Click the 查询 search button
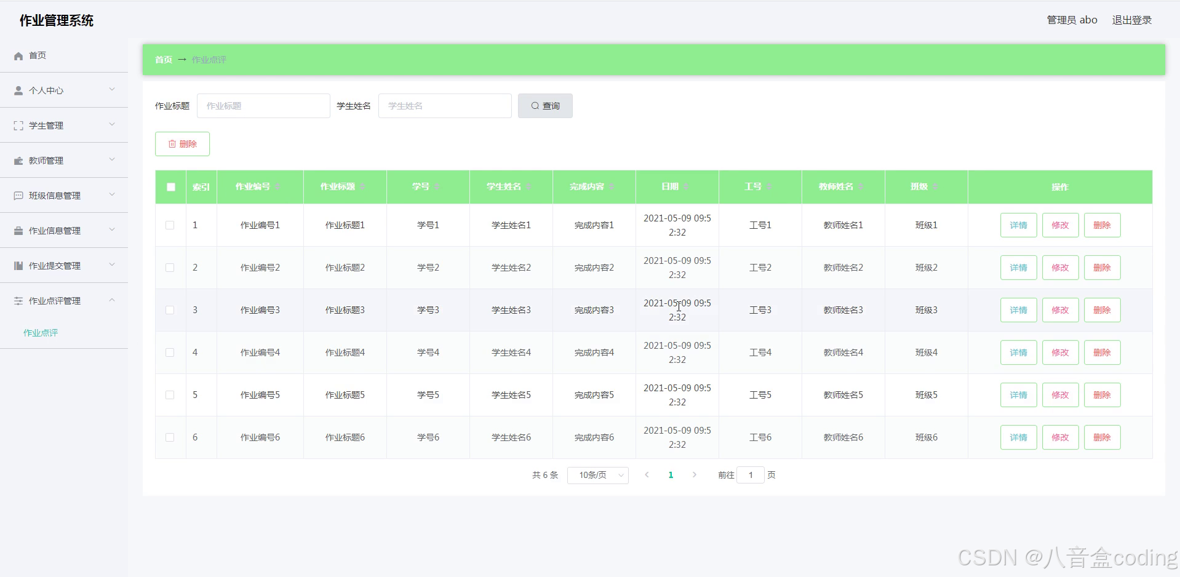This screenshot has height=577, width=1180. point(545,106)
